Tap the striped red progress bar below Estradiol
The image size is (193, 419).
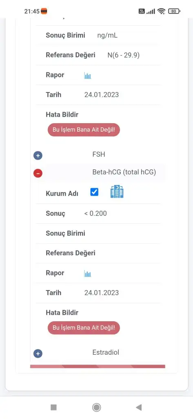click(x=98, y=366)
